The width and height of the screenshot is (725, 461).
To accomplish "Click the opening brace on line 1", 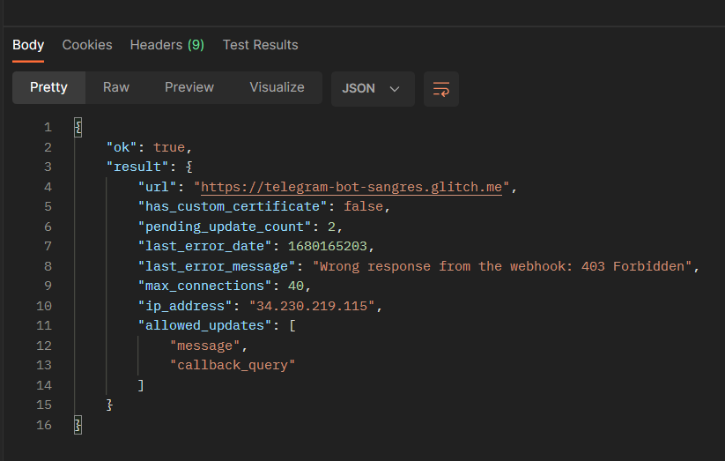I will coord(78,127).
